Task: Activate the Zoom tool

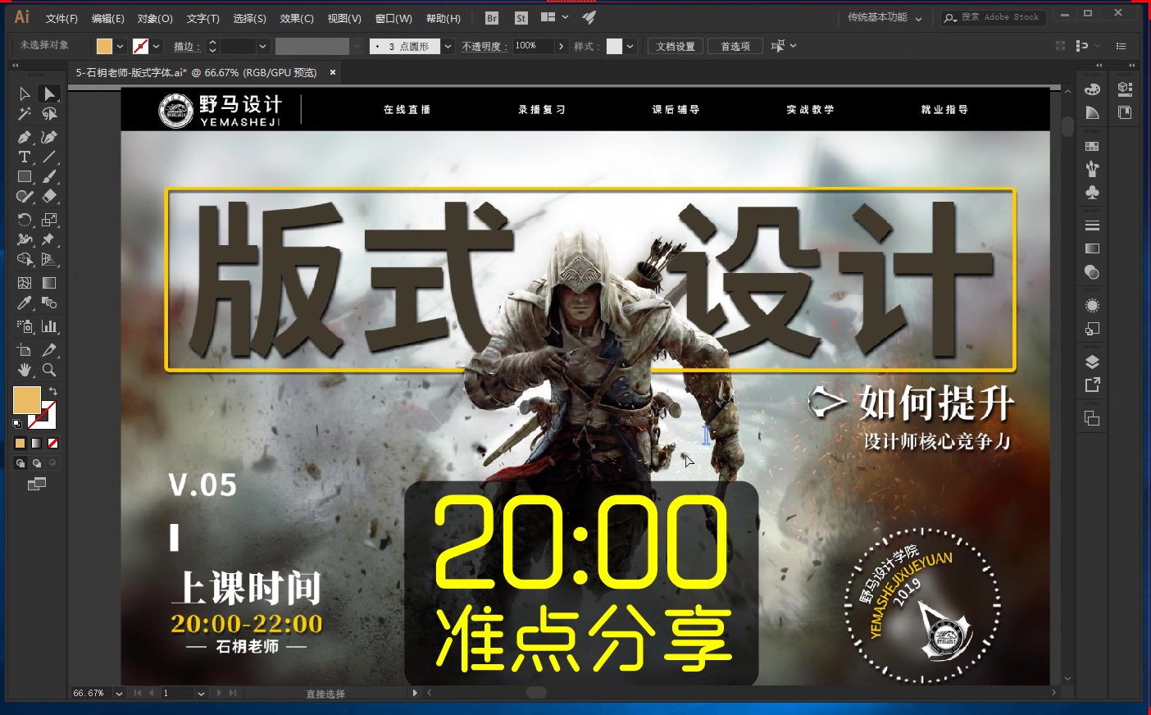Action: pos(48,370)
